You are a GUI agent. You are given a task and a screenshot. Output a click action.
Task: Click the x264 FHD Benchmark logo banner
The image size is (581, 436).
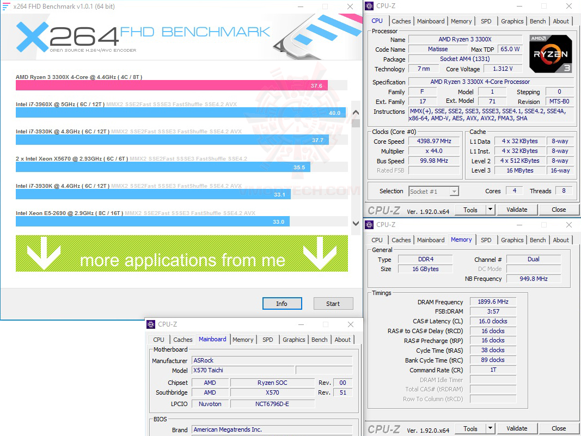click(x=181, y=36)
